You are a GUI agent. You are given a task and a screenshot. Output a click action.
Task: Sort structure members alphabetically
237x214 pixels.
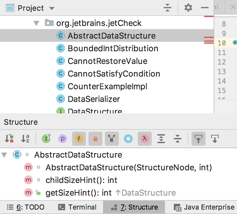pyautogui.click(x=25, y=139)
